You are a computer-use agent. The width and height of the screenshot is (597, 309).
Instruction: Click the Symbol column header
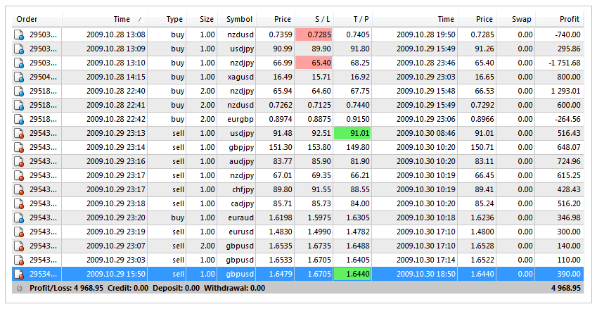click(236, 19)
